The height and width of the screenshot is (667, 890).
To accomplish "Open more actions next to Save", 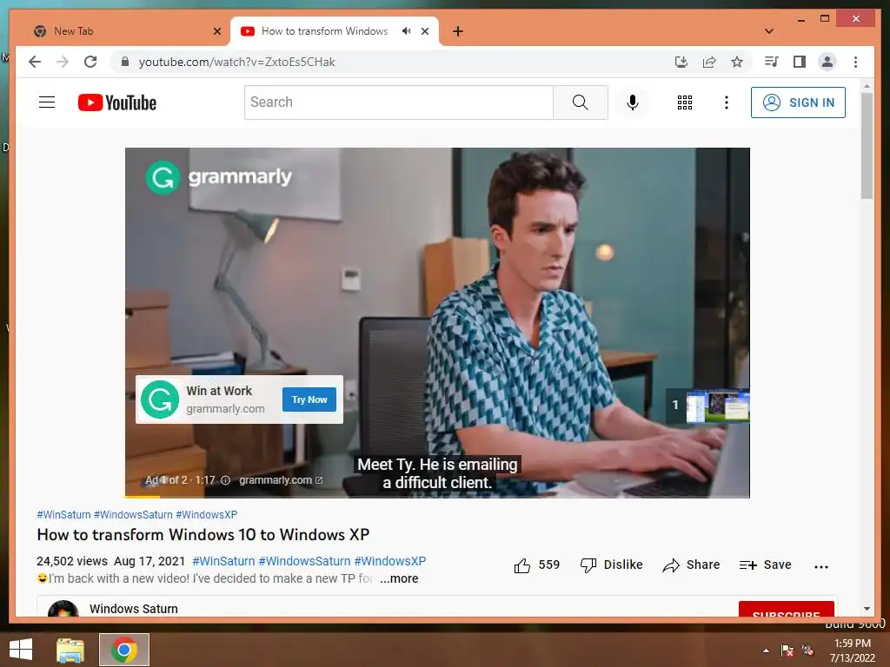I will [x=820, y=566].
